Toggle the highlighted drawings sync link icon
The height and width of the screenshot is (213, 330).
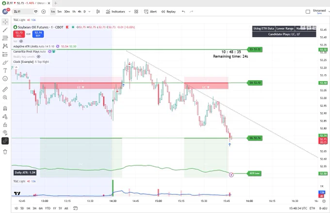pyautogui.click(x=5, y=141)
